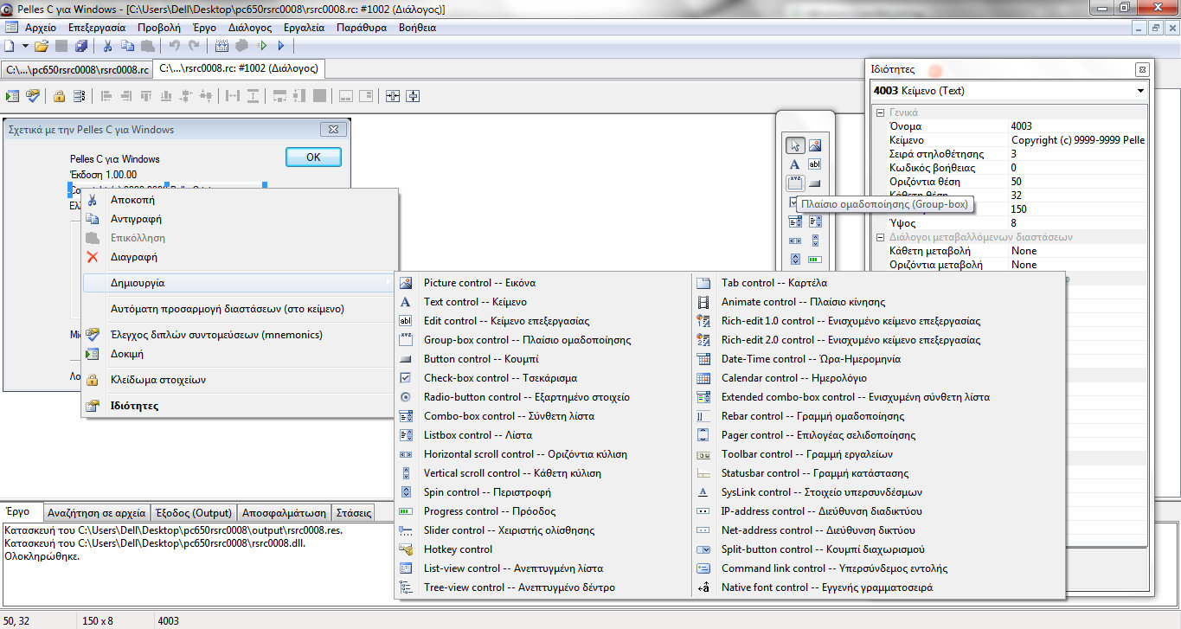The image size is (1181, 629).
Task: Switch to 'Έξοδος (Output)' bottom tab
Action: coord(193,512)
